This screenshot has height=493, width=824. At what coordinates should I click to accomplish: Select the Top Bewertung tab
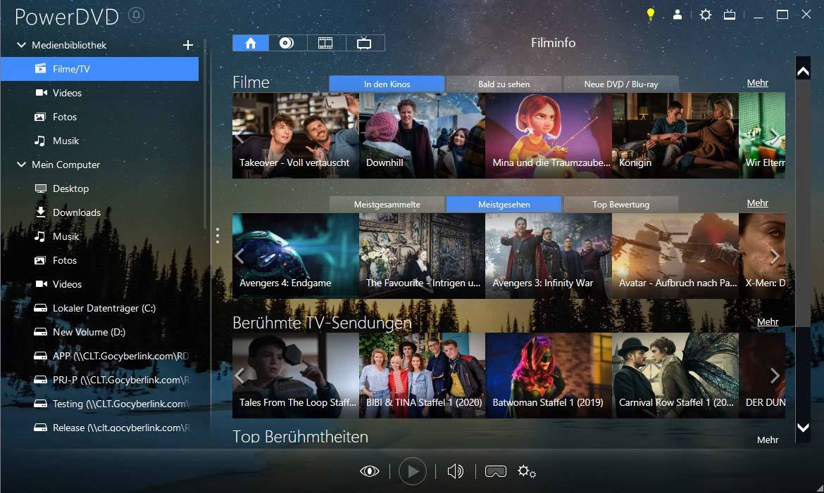[x=621, y=204]
